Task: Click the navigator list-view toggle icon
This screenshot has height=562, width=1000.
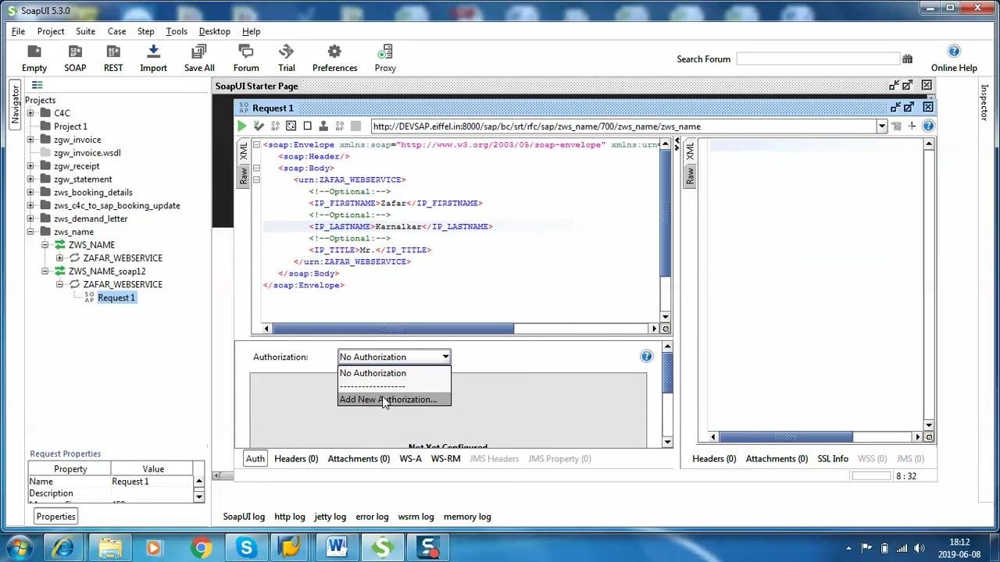Action: (x=37, y=86)
